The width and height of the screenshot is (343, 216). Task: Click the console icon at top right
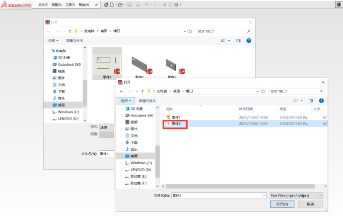point(338,4)
